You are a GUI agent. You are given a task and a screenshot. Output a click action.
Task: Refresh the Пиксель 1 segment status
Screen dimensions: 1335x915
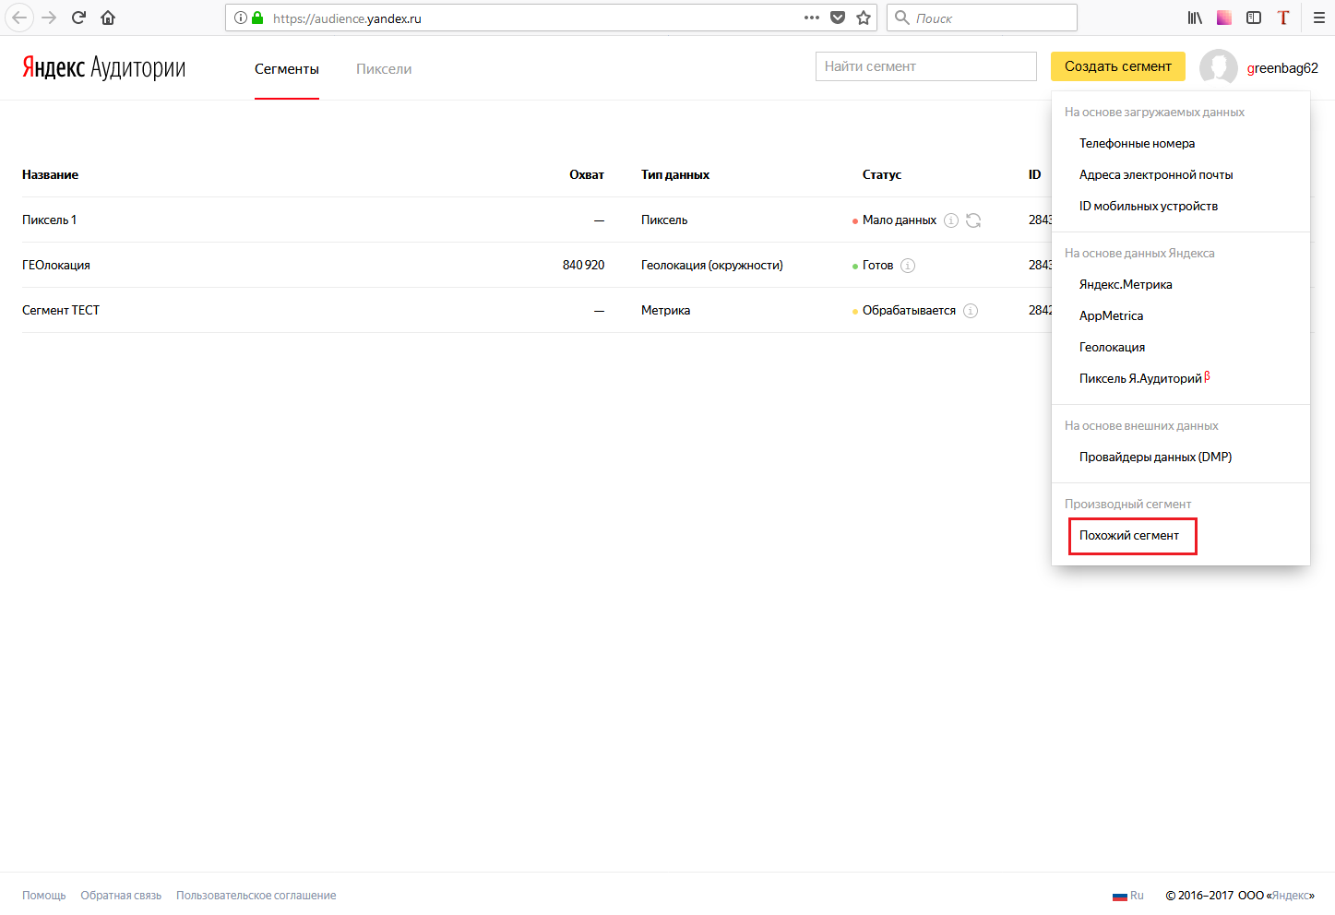coord(973,220)
